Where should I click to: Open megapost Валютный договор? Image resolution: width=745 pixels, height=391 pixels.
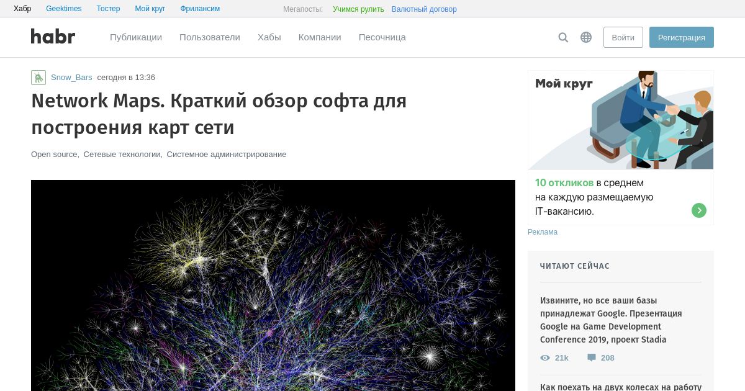424,9
